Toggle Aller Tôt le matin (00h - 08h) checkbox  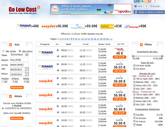[x=134, y=79]
